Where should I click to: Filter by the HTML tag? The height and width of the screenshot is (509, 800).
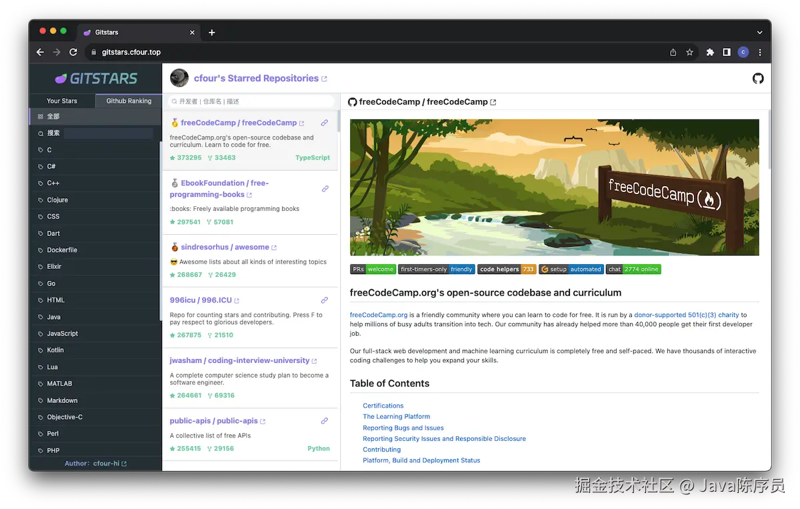(x=95, y=300)
